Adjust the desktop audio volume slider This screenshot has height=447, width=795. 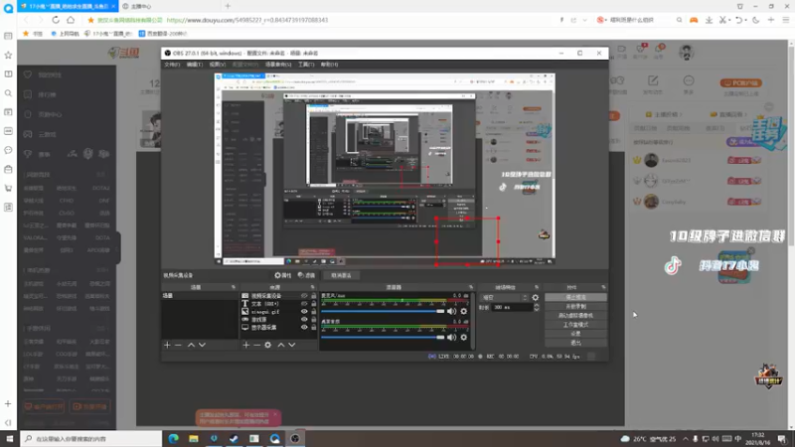coord(383,337)
